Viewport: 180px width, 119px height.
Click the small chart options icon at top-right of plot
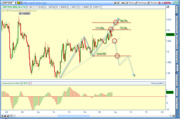(168, 7)
